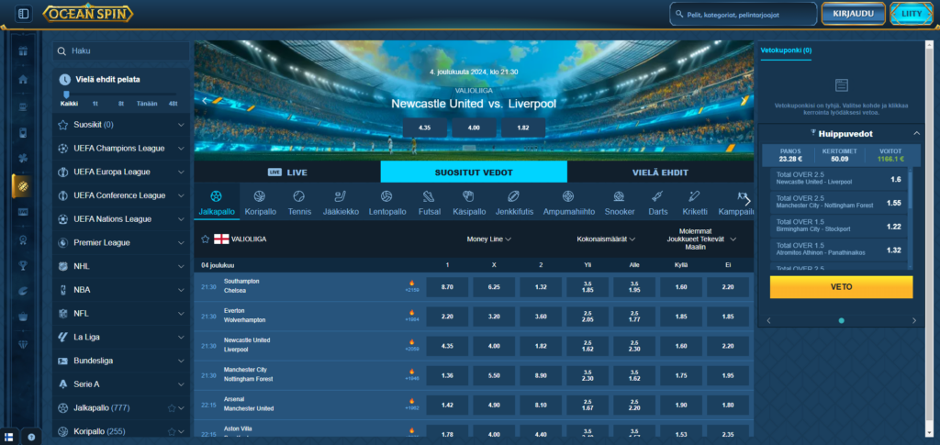
Task: Switch to Suositut Vedot tab
Action: pyautogui.click(x=474, y=172)
